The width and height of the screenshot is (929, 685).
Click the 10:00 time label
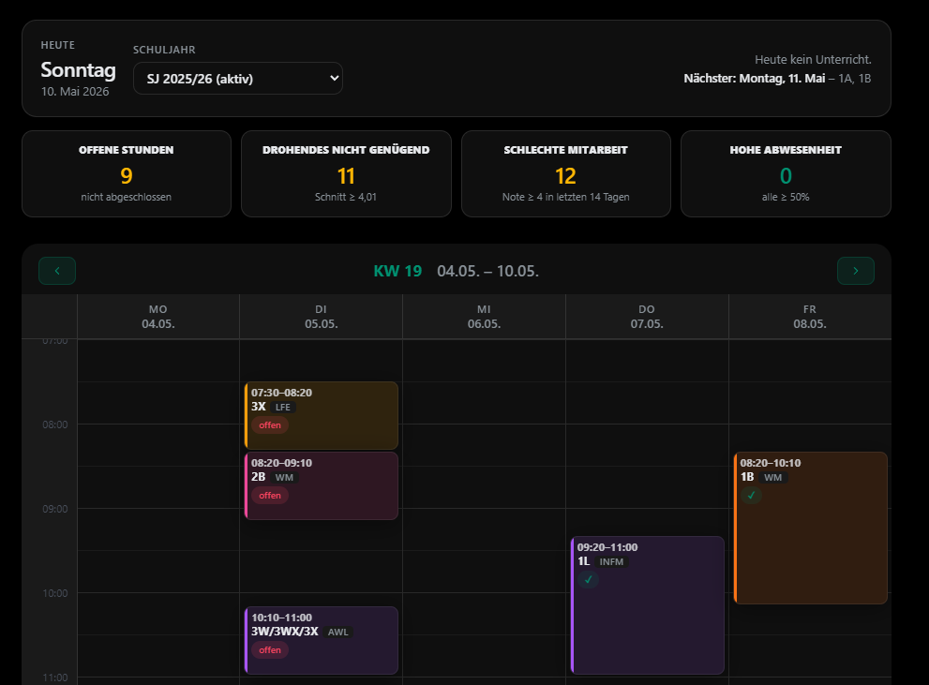[55, 593]
